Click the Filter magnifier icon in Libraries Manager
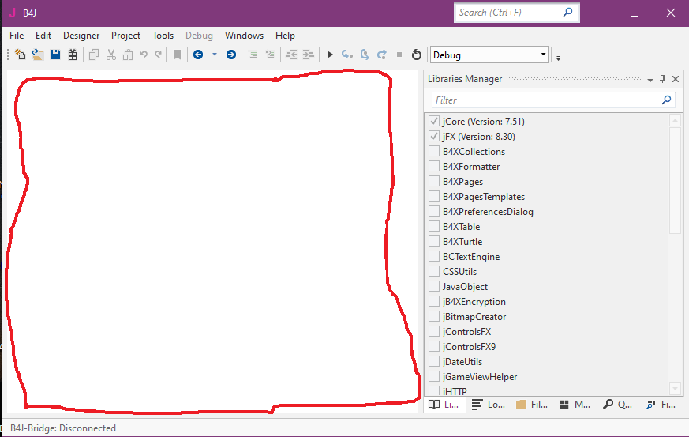 tap(667, 100)
